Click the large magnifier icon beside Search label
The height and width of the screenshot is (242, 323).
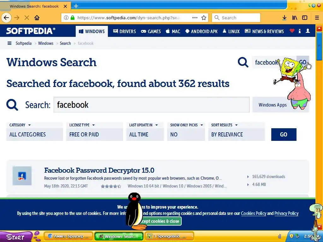click(12, 105)
